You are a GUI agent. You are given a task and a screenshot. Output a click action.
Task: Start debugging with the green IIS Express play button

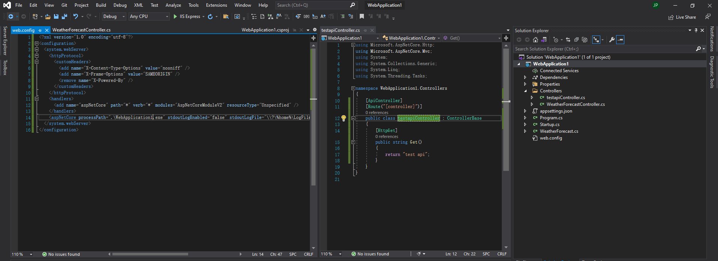(175, 16)
